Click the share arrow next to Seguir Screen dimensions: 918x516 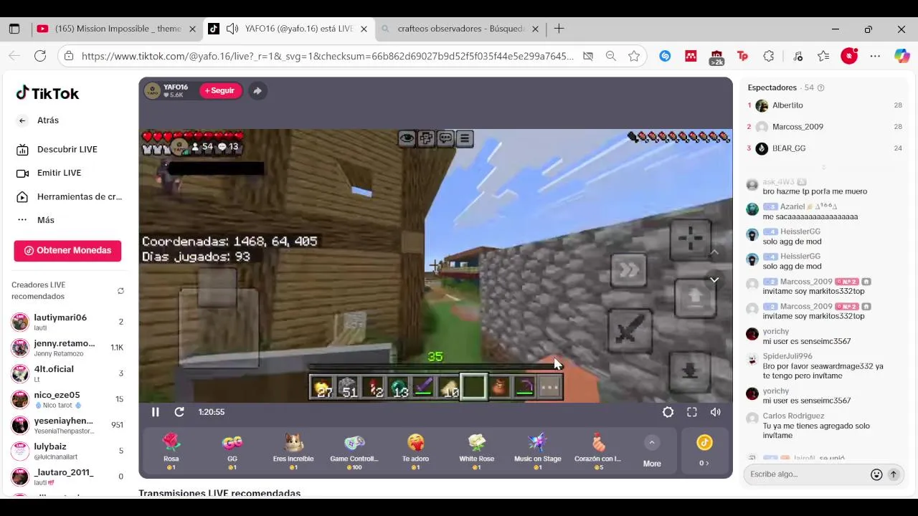(257, 91)
